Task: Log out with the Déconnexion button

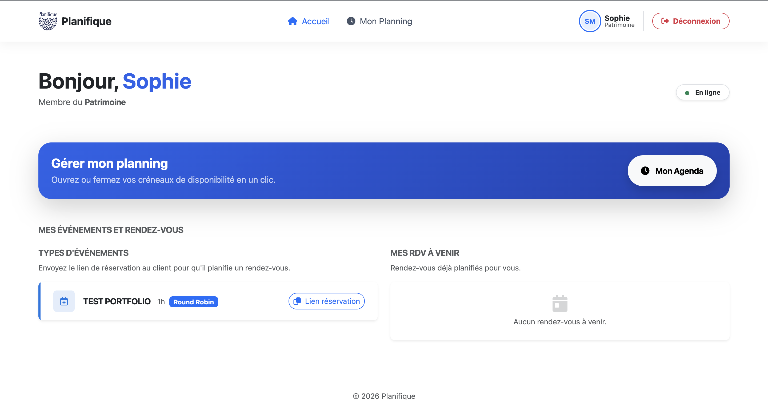Action: click(690, 21)
